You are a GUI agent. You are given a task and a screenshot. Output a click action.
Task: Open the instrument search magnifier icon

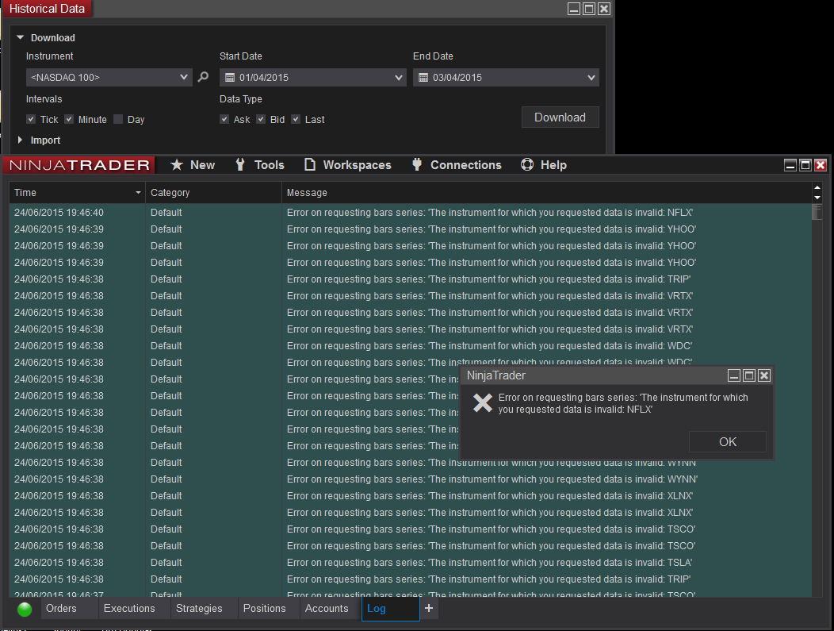[203, 77]
